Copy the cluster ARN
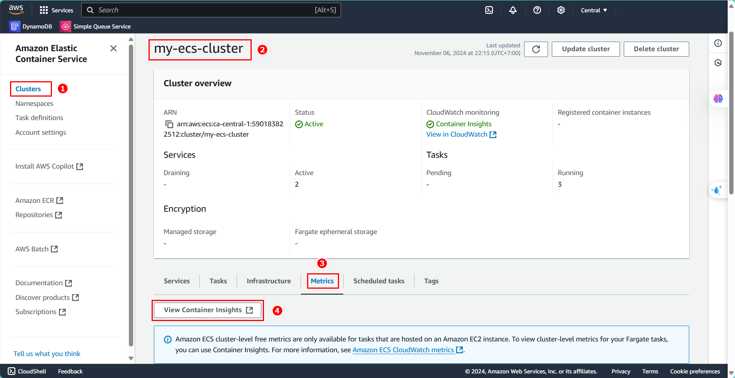 tap(169, 124)
